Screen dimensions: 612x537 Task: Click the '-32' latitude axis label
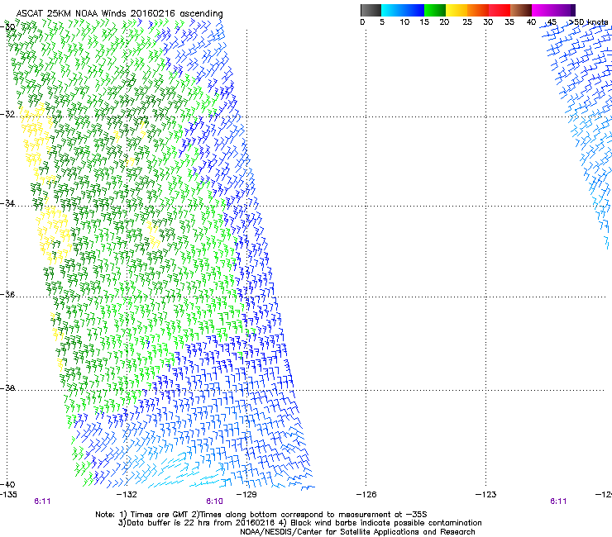tap(7, 114)
